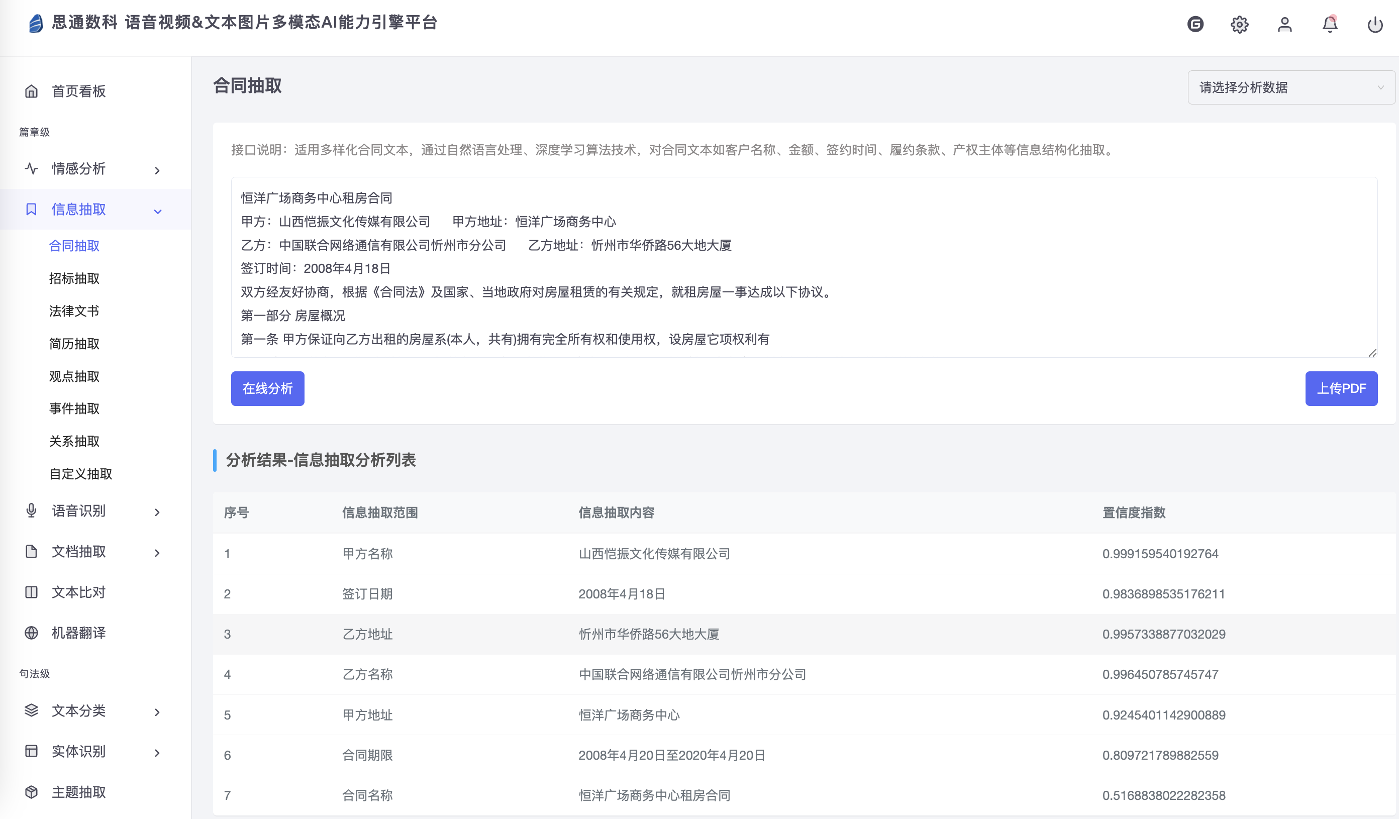Click the globe icon for 机器翻译

tap(32, 633)
